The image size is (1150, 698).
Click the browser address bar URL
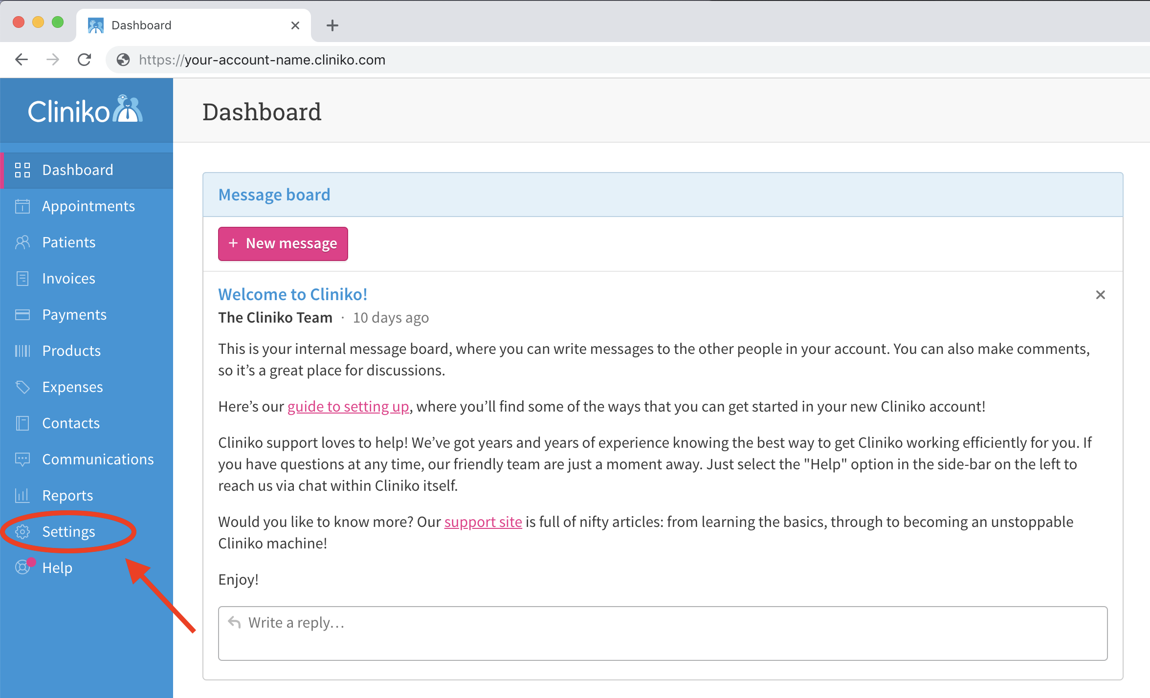point(262,60)
